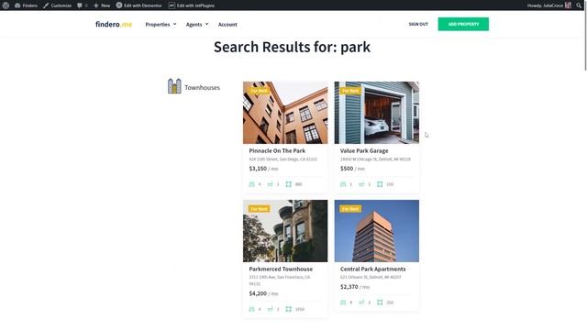The image size is (587, 330).
Task: Open Central Park Apartments title
Action: coord(373,269)
